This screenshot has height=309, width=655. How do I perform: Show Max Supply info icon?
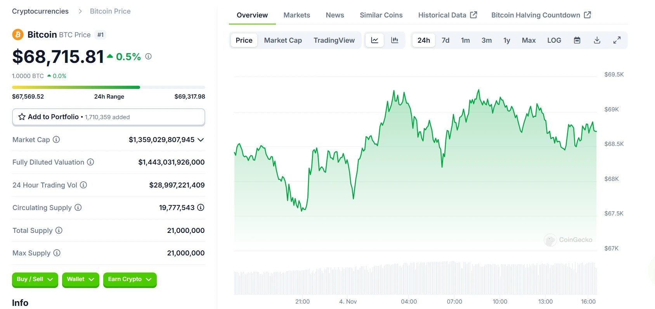click(57, 253)
